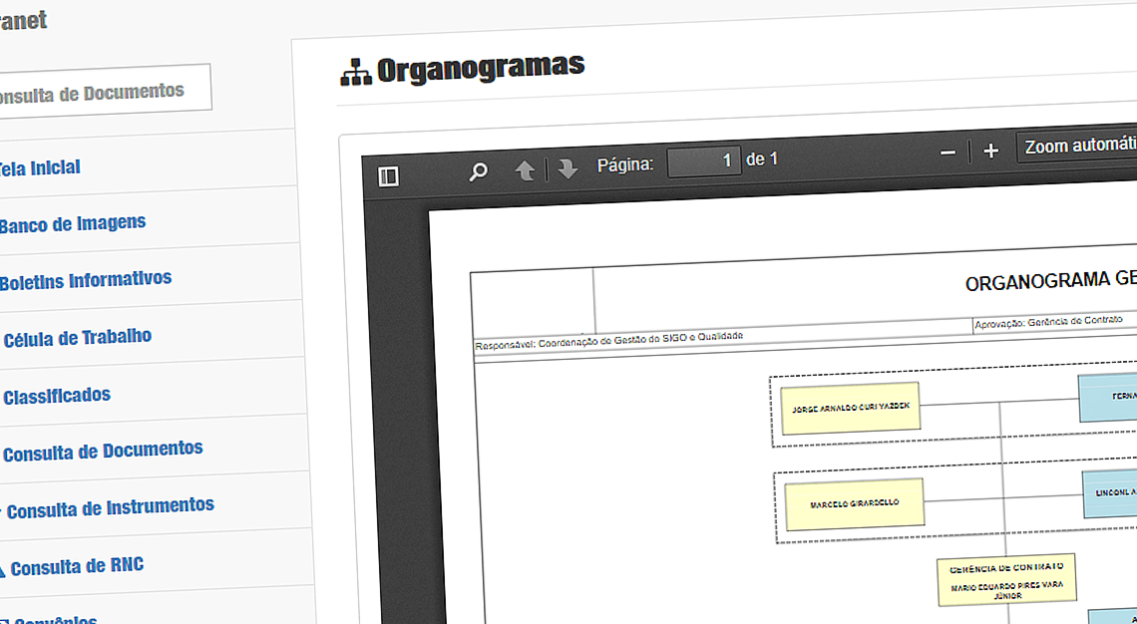Image resolution: width=1137 pixels, height=624 pixels.
Task: Open the Banco de Imagens link
Action: [x=72, y=224]
